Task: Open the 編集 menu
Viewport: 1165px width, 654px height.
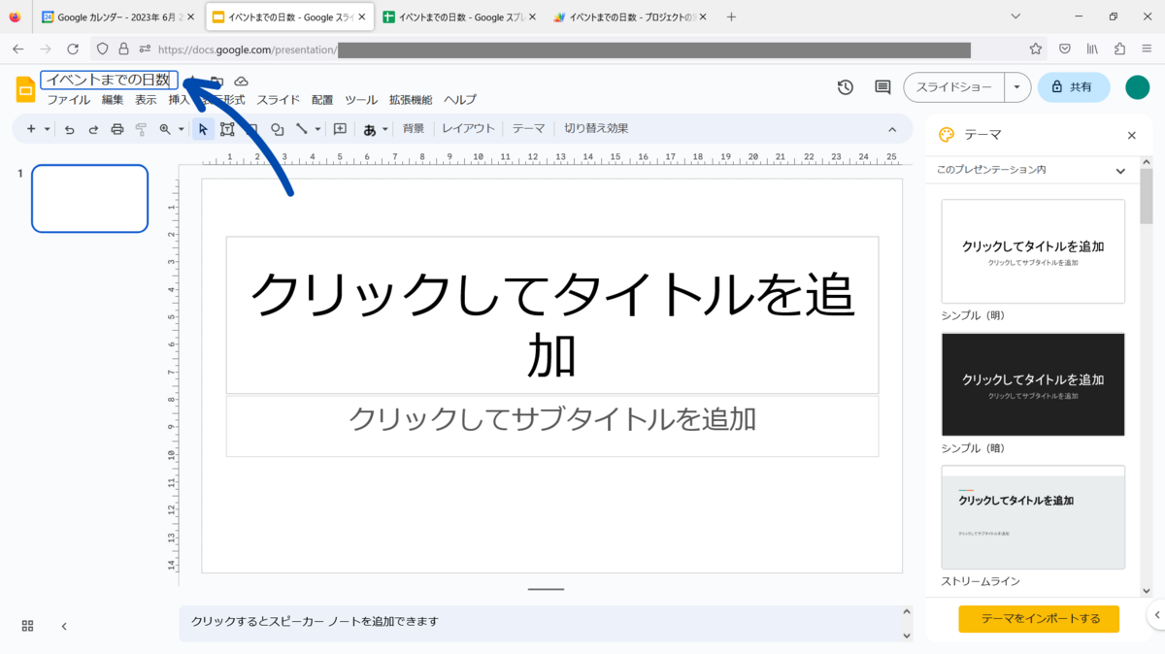Action: pyautogui.click(x=113, y=100)
